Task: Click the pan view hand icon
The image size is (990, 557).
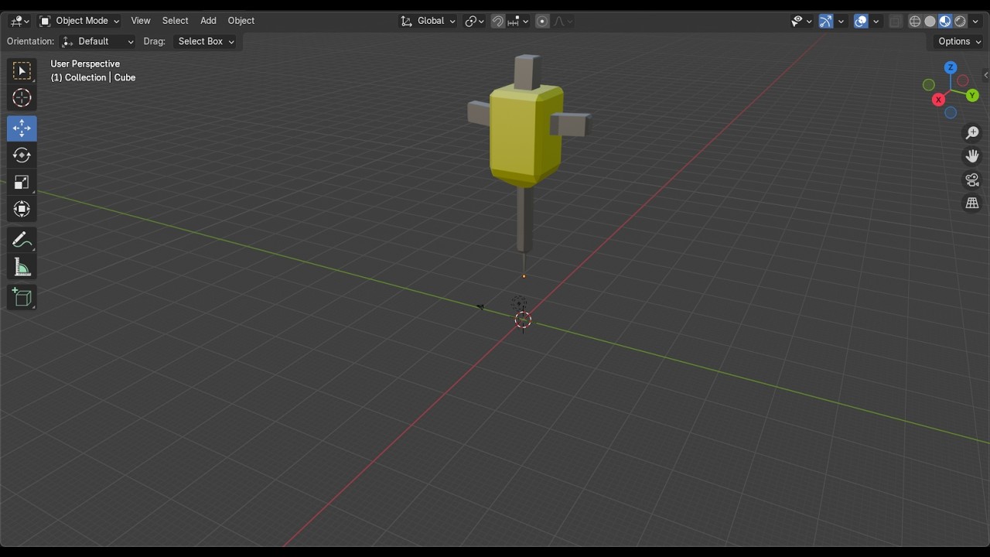Action: pyautogui.click(x=972, y=156)
